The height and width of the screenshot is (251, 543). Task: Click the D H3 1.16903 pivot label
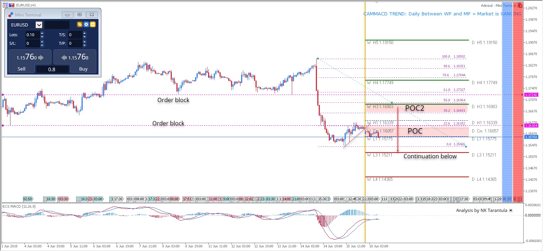point(485,107)
